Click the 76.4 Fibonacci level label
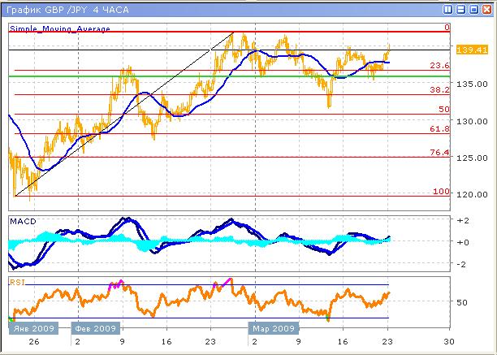This screenshot has width=497, height=355. (x=439, y=153)
